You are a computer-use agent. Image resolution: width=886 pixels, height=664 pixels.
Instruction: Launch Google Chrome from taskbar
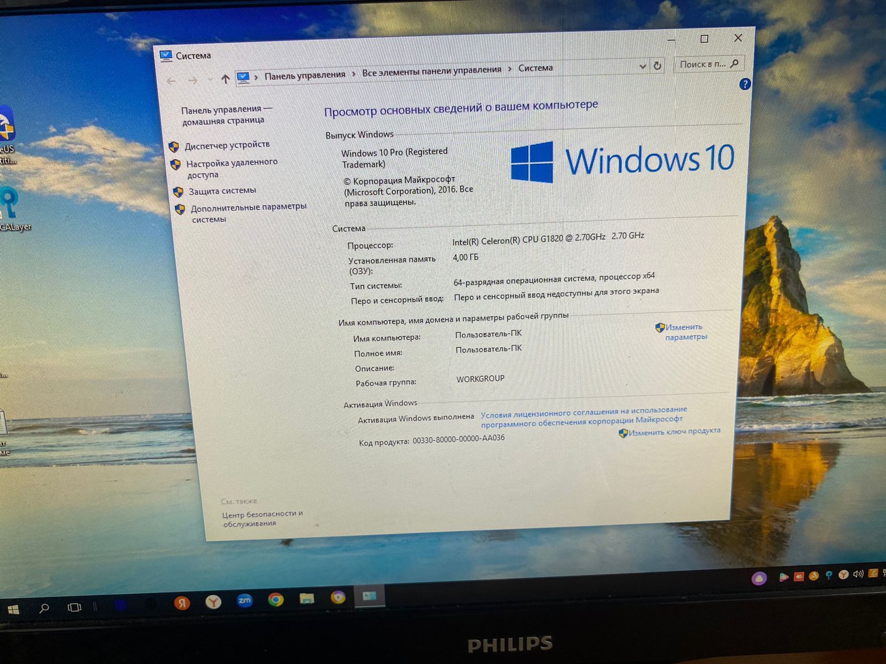pyautogui.click(x=275, y=599)
